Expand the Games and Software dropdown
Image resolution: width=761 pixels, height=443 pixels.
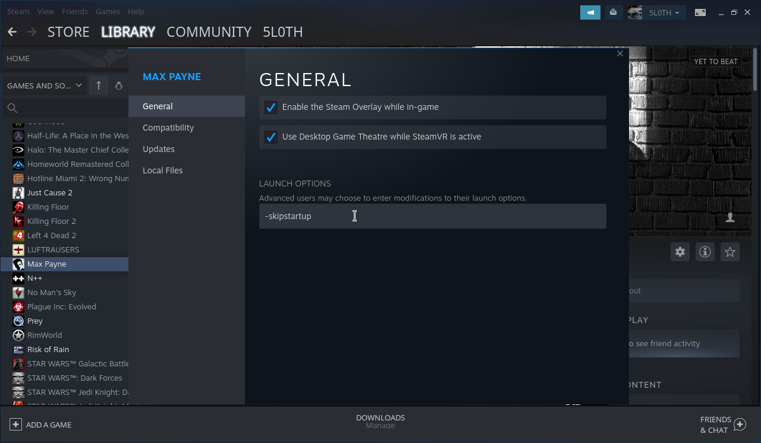(45, 86)
